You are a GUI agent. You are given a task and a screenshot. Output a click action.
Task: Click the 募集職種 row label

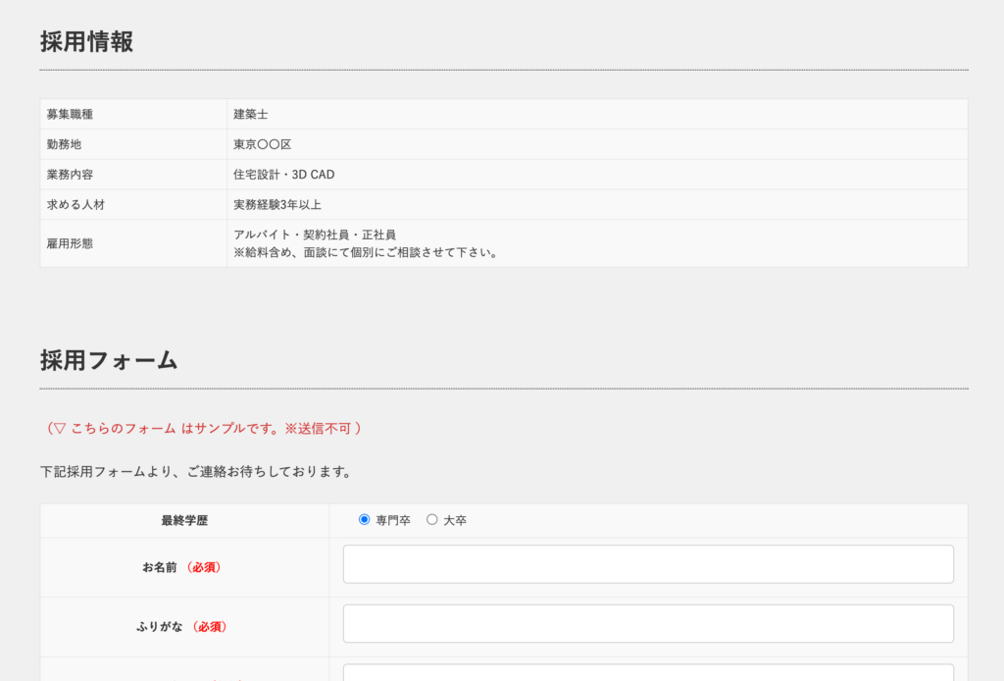[x=70, y=115]
